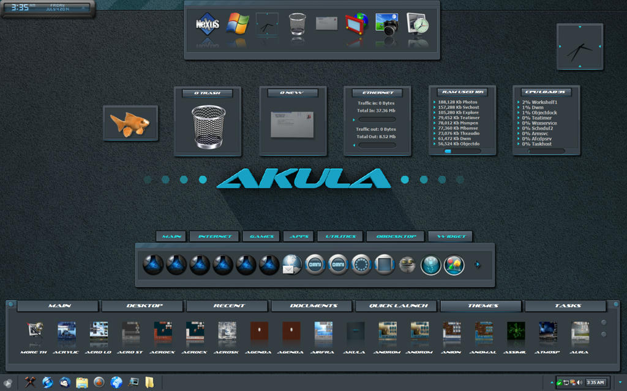
Task: Click "188,128 Kb Photos" in RAM list
Action: [x=457, y=102]
